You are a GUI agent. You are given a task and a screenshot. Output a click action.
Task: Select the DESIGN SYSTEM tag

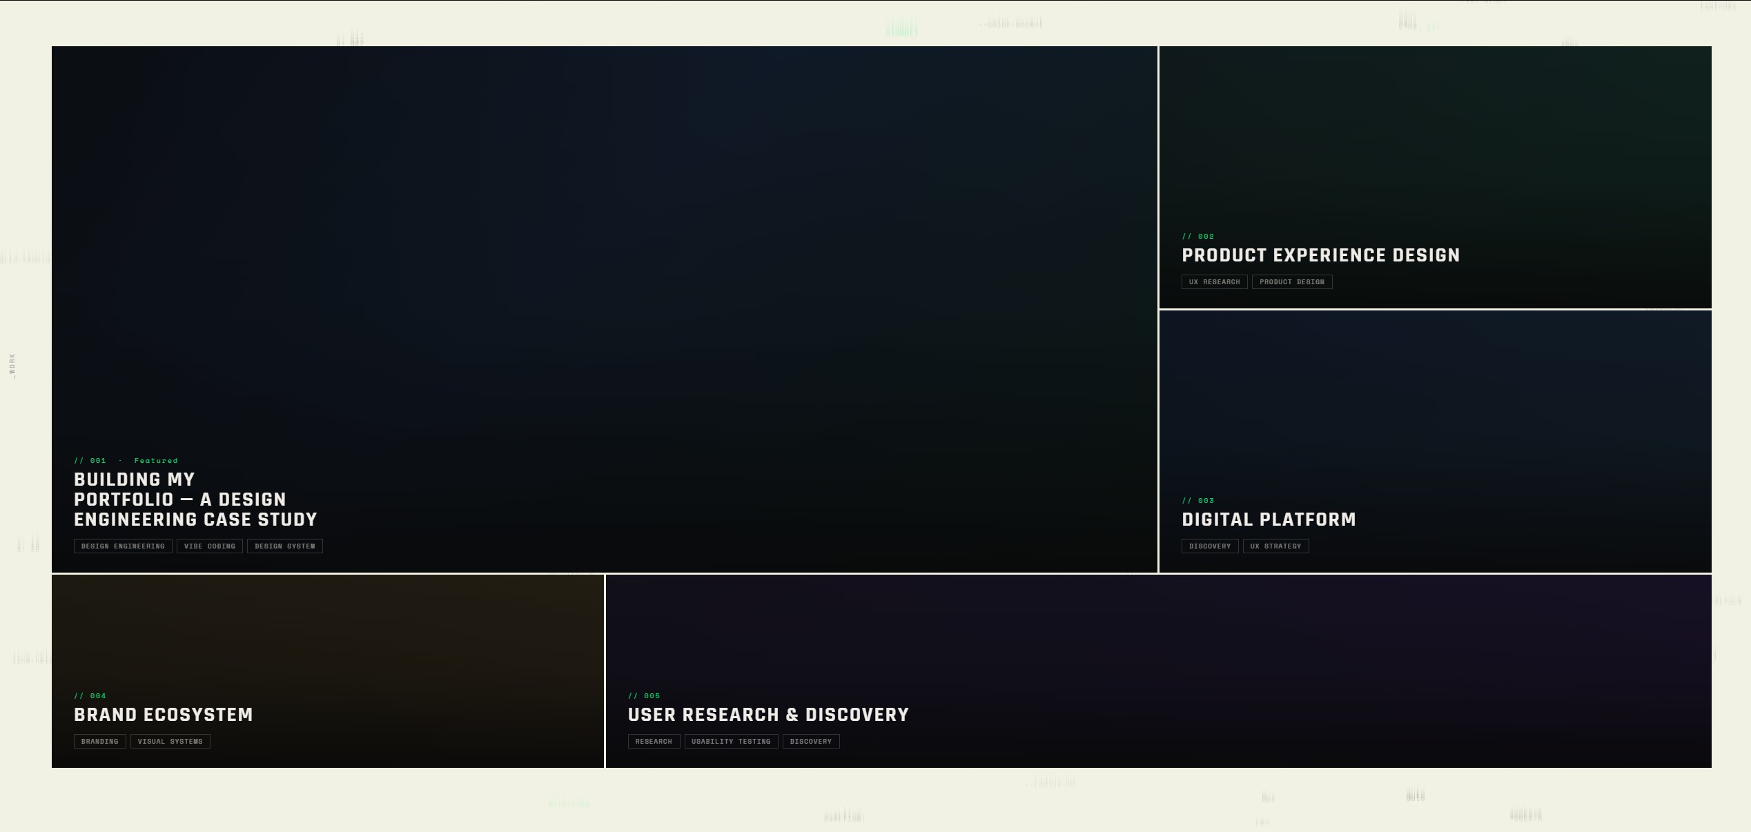pos(284,546)
